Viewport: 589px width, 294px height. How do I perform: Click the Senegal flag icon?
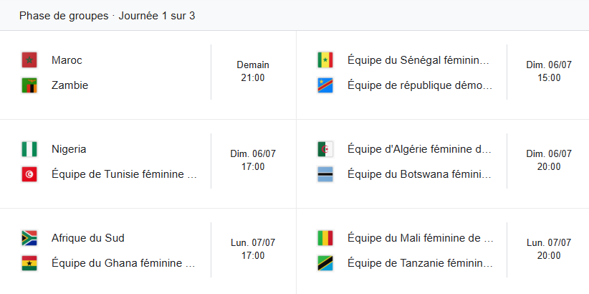point(325,60)
